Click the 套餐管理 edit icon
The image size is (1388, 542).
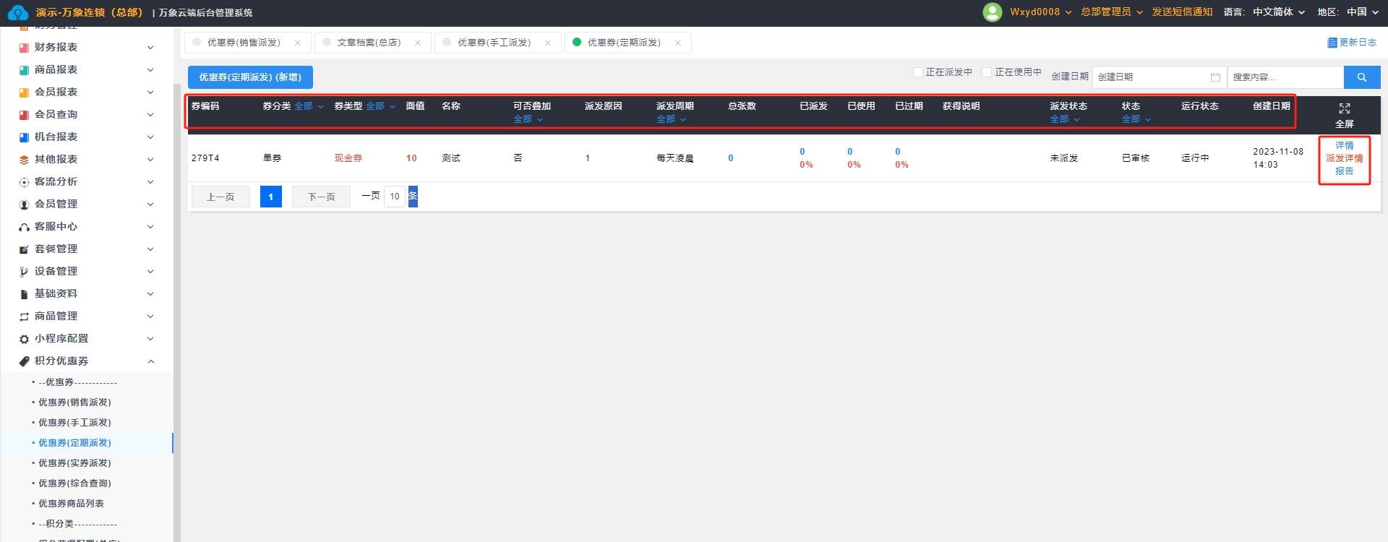[24, 249]
